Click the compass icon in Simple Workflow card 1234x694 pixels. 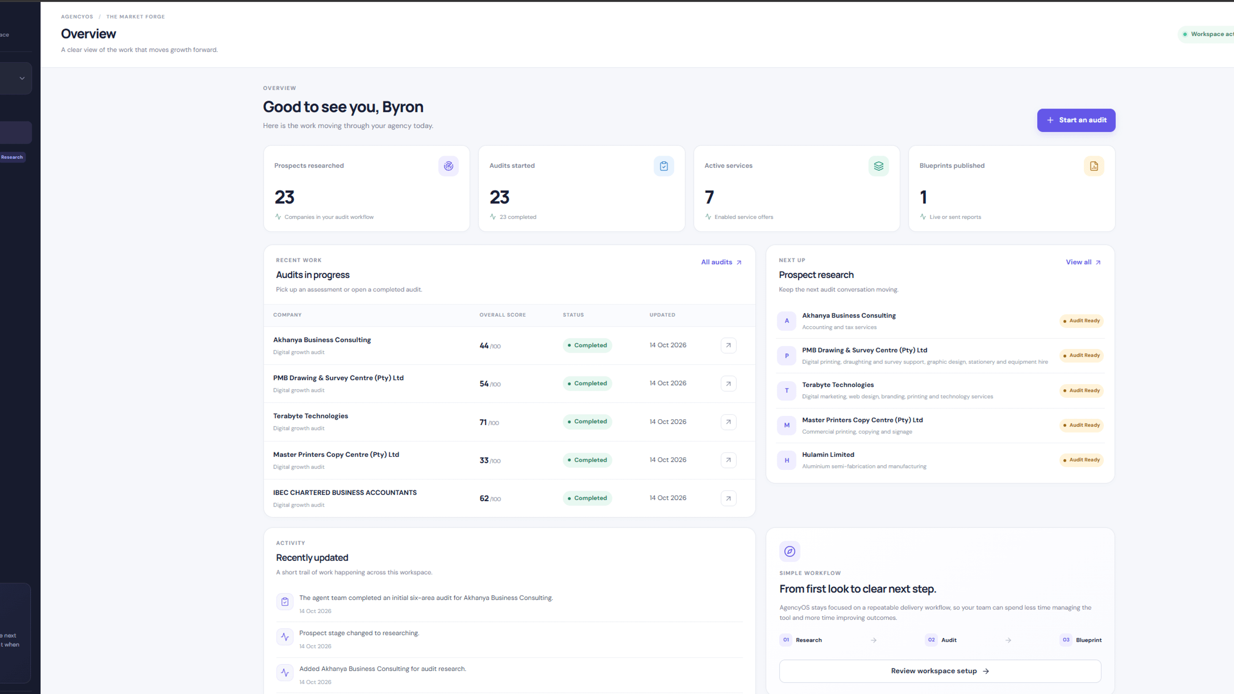[789, 551]
